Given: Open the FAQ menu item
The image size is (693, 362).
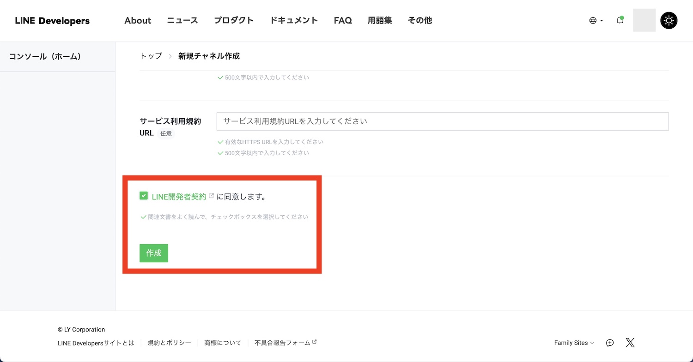Looking at the screenshot, I should pyautogui.click(x=343, y=20).
